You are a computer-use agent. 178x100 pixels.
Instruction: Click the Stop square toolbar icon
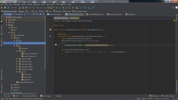tap(73, 8)
